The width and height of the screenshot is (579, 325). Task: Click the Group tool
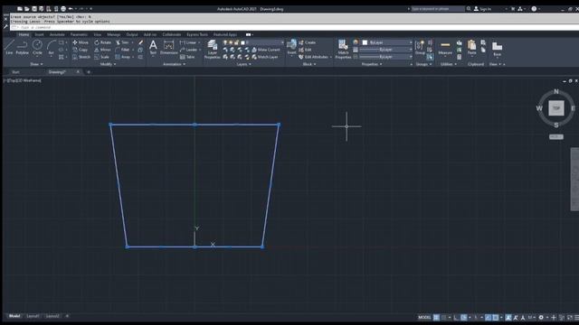click(420, 47)
